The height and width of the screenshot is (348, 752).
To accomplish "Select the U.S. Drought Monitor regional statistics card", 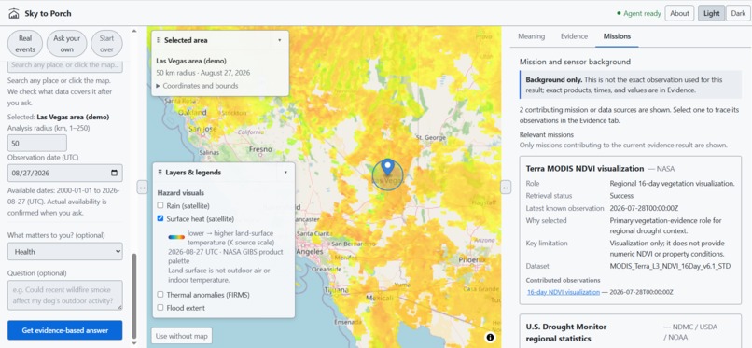I will (630, 331).
